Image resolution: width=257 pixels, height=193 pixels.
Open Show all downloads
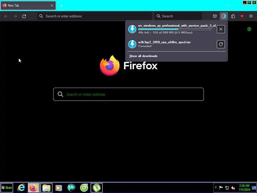click(x=143, y=56)
